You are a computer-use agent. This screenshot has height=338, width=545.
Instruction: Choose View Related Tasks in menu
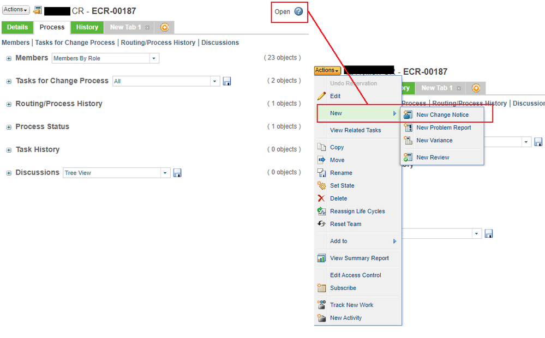[x=355, y=130]
